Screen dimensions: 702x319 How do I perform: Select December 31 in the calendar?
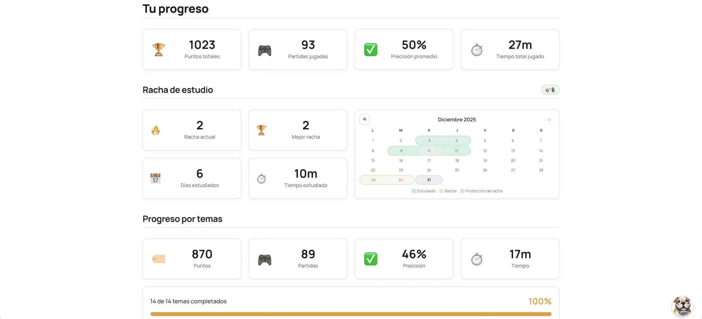point(429,180)
